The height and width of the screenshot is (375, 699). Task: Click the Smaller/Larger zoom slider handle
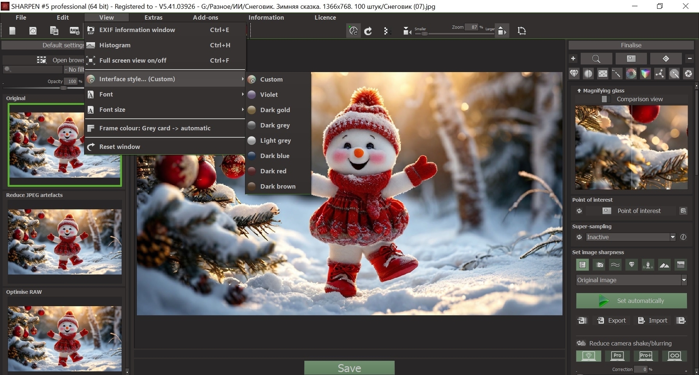tap(424, 33)
